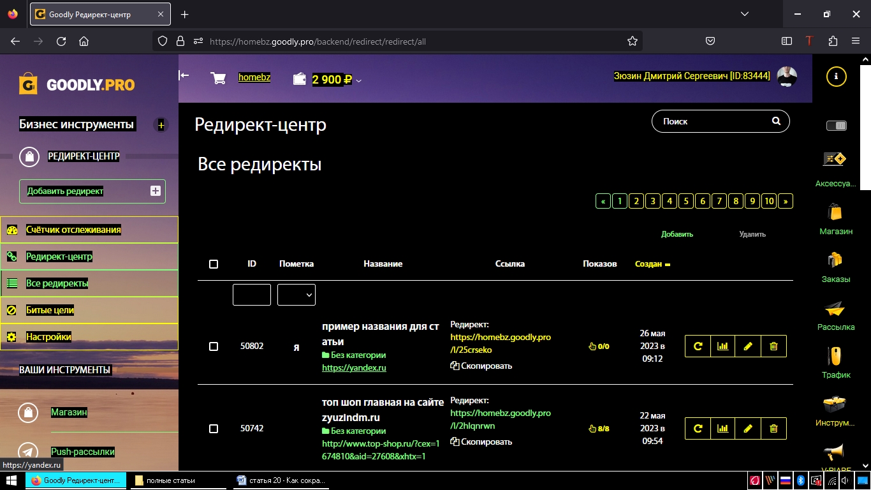Go to page 5 in the pagination

click(686, 202)
